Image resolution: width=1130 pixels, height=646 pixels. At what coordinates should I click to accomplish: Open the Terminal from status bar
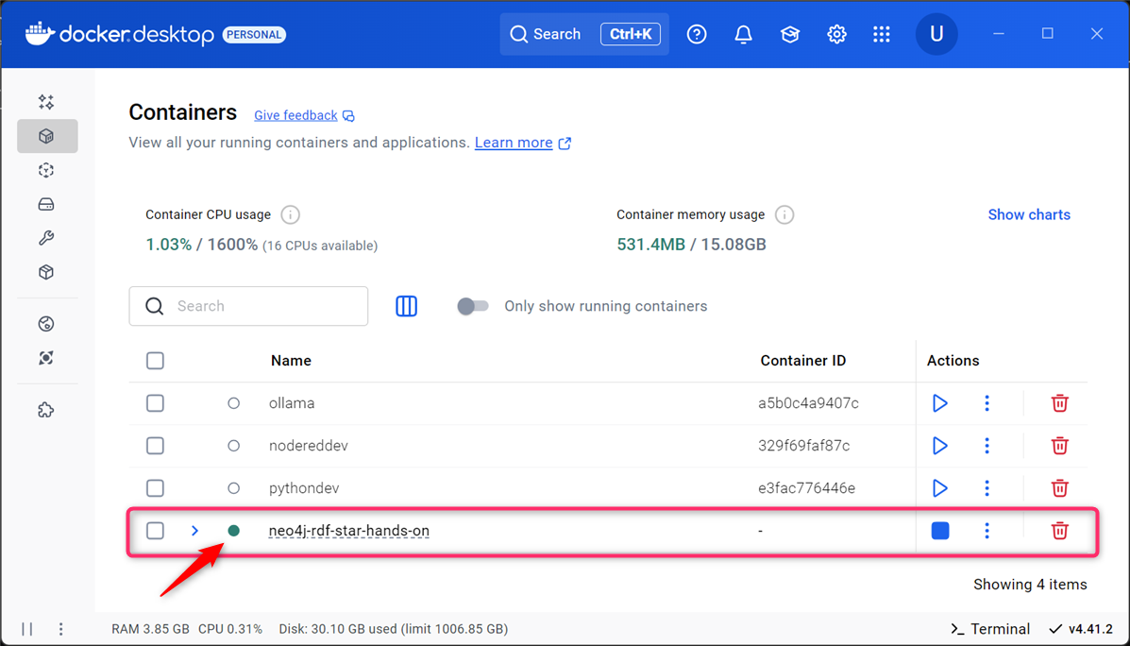tap(990, 629)
